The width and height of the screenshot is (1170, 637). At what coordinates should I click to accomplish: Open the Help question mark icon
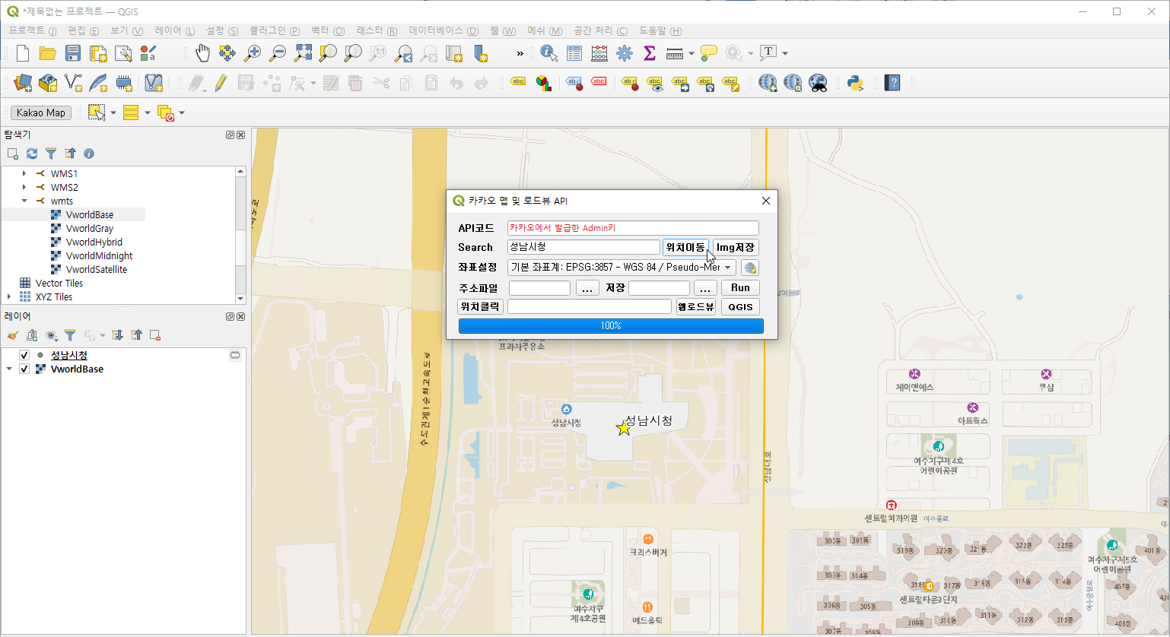pos(892,83)
